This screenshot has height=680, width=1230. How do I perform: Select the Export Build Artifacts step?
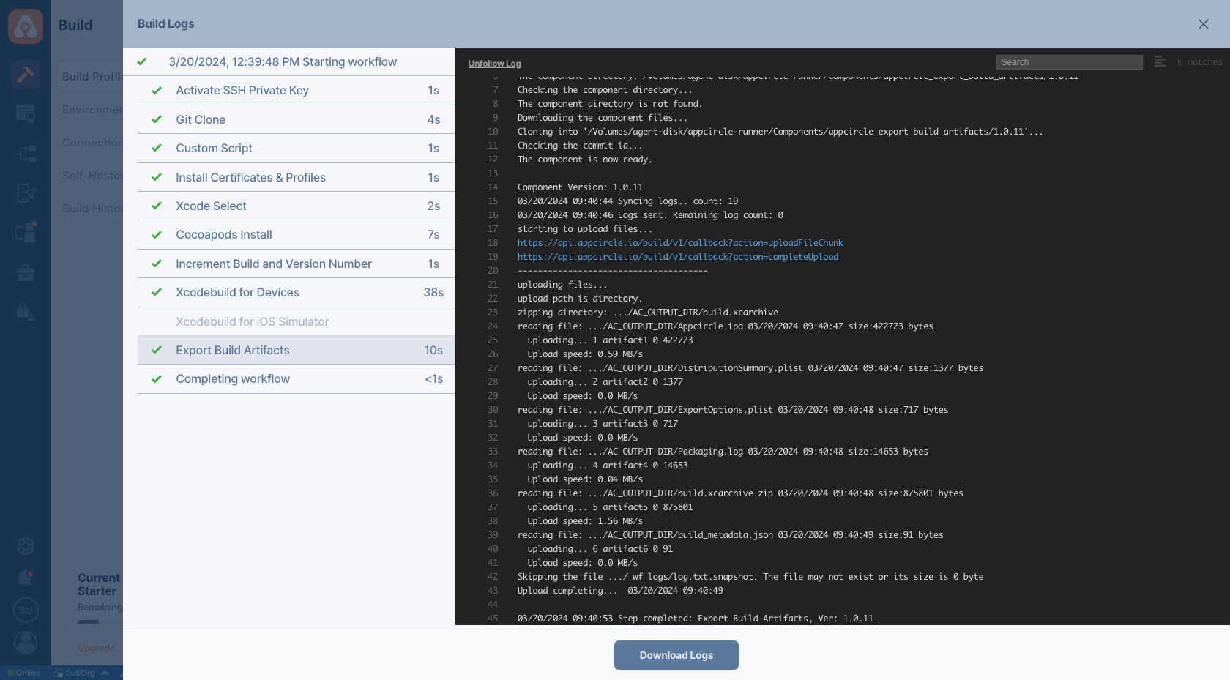[297, 350]
